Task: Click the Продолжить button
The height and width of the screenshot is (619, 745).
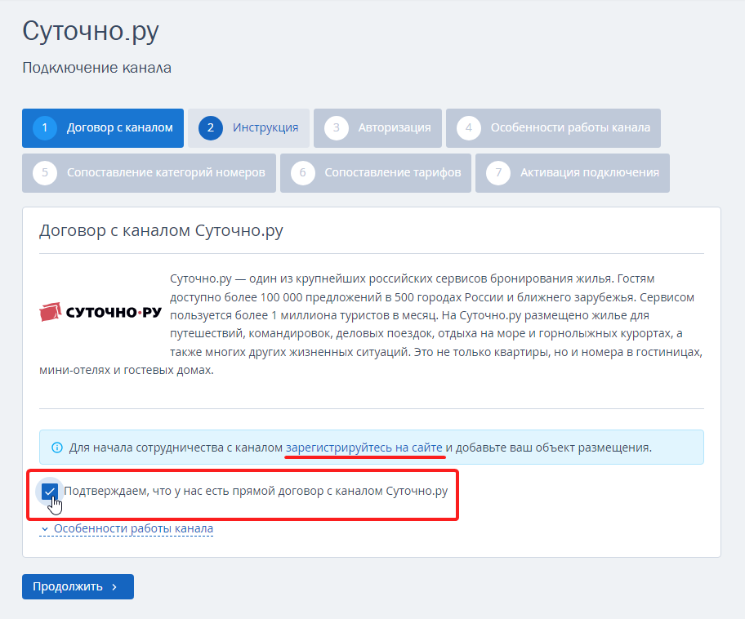Action: point(78,586)
